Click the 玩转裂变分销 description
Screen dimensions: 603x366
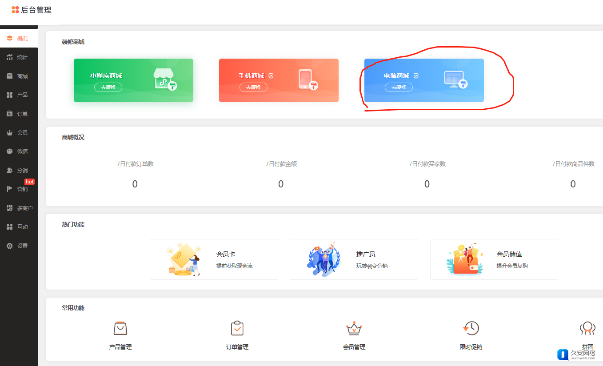(x=372, y=266)
